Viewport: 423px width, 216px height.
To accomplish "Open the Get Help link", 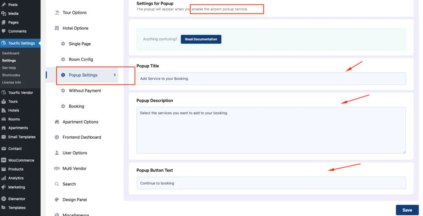I will (x=9, y=68).
